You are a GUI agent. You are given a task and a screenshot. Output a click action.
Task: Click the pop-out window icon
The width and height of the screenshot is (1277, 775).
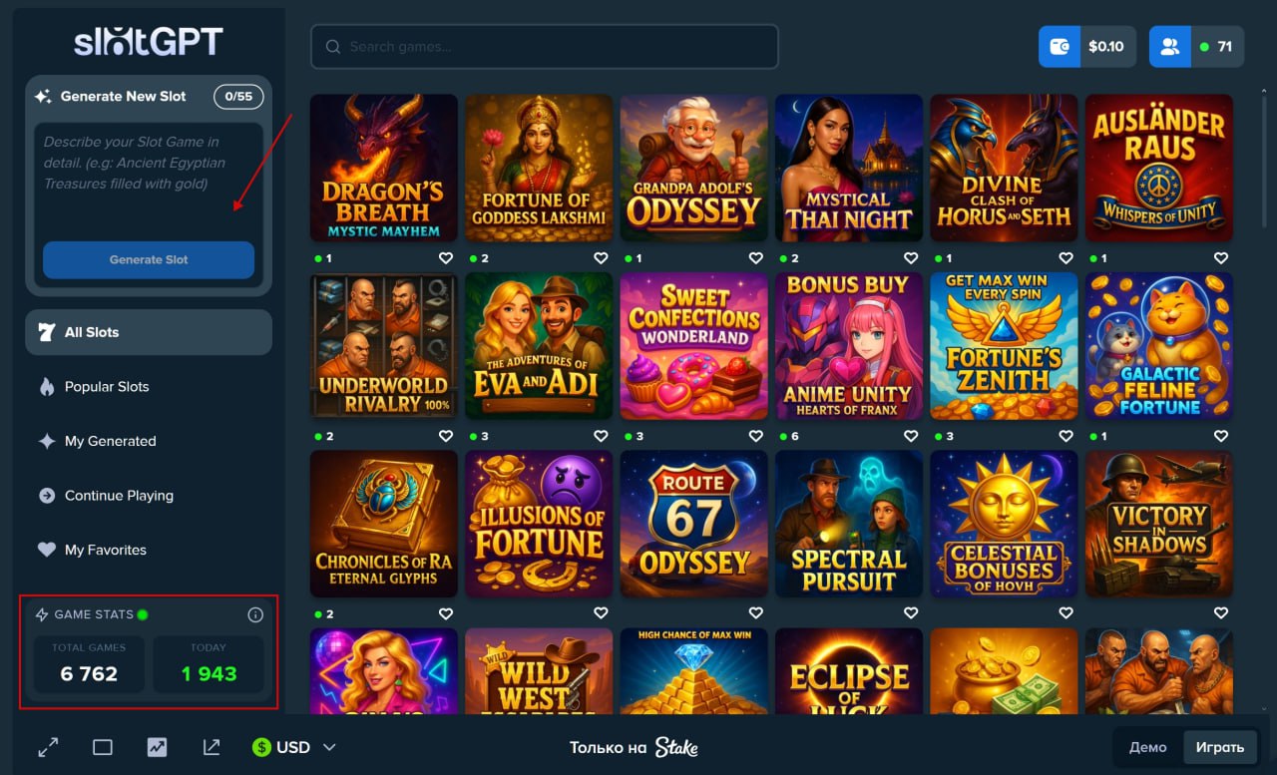pos(211,747)
